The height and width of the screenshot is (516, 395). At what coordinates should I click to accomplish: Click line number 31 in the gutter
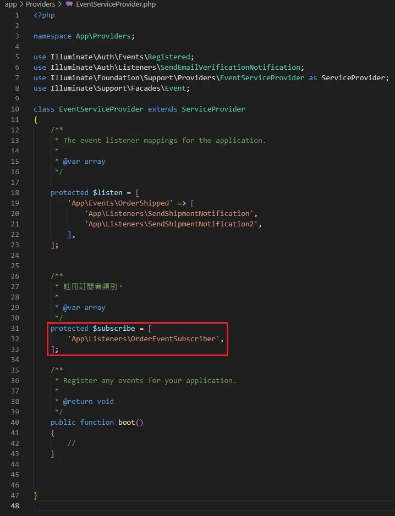(15, 328)
